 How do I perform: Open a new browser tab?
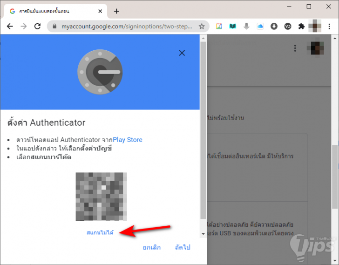point(116,11)
